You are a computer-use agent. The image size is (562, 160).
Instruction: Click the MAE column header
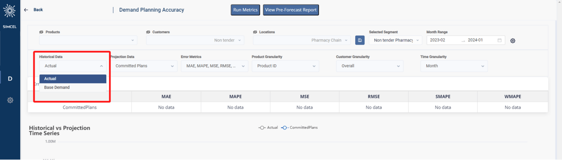166,97
